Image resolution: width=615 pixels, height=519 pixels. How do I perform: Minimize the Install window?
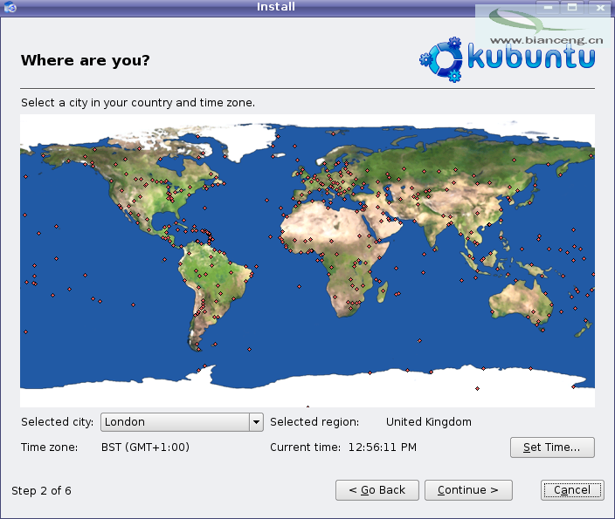pyautogui.click(x=548, y=7)
